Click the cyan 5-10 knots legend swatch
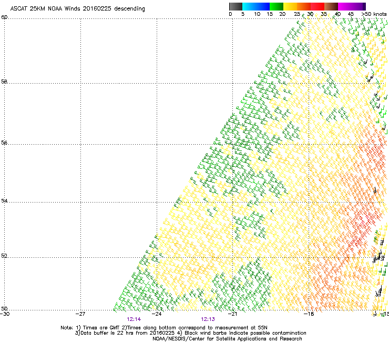This screenshot has height=342, width=389. (x=249, y=6)
